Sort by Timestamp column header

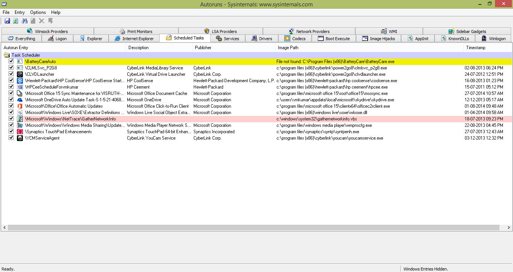(488, 48)
